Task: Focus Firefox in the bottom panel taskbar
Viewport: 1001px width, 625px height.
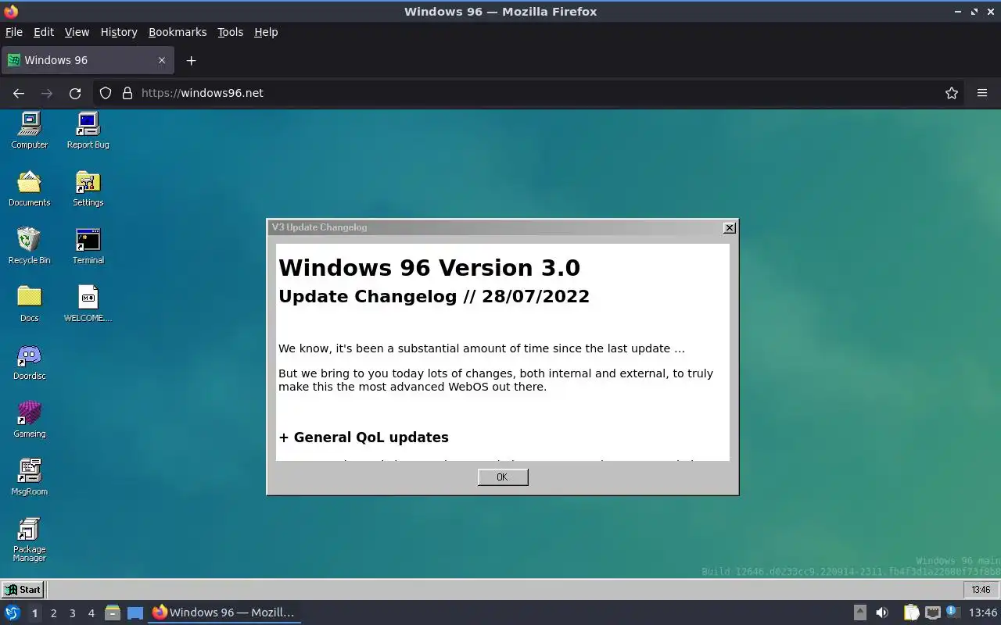Action: pyautogui.click(x=224, y=612)
